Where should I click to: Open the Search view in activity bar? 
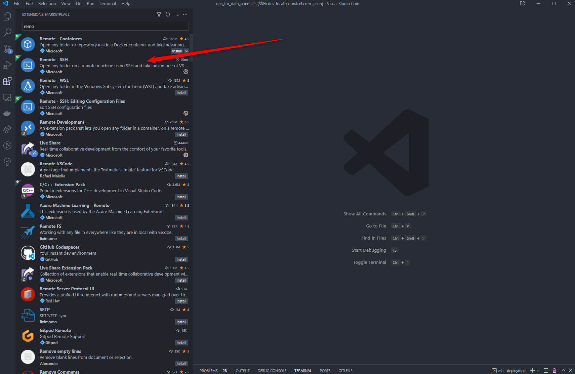(x=7, y=33)
